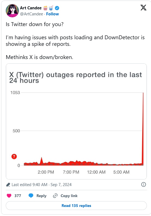Viewport: 151px width, 216px height.
Task: Follow the @ArtCandee account
Action: [x=53, y=14]
